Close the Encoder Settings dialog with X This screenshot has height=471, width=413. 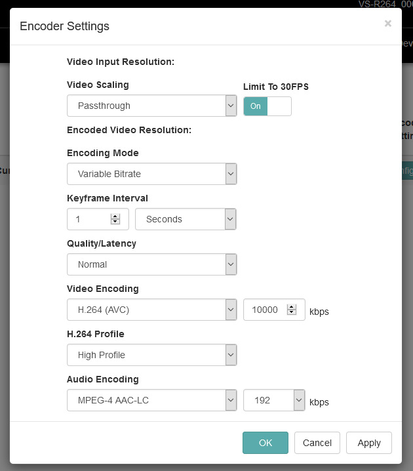(x=387, y=24)
